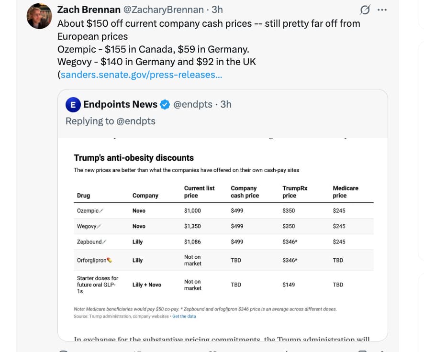Open Zach Brennan's display name link
Viewport: 424px width, 352px height.
pyautogui.click(x=89, y=10)
